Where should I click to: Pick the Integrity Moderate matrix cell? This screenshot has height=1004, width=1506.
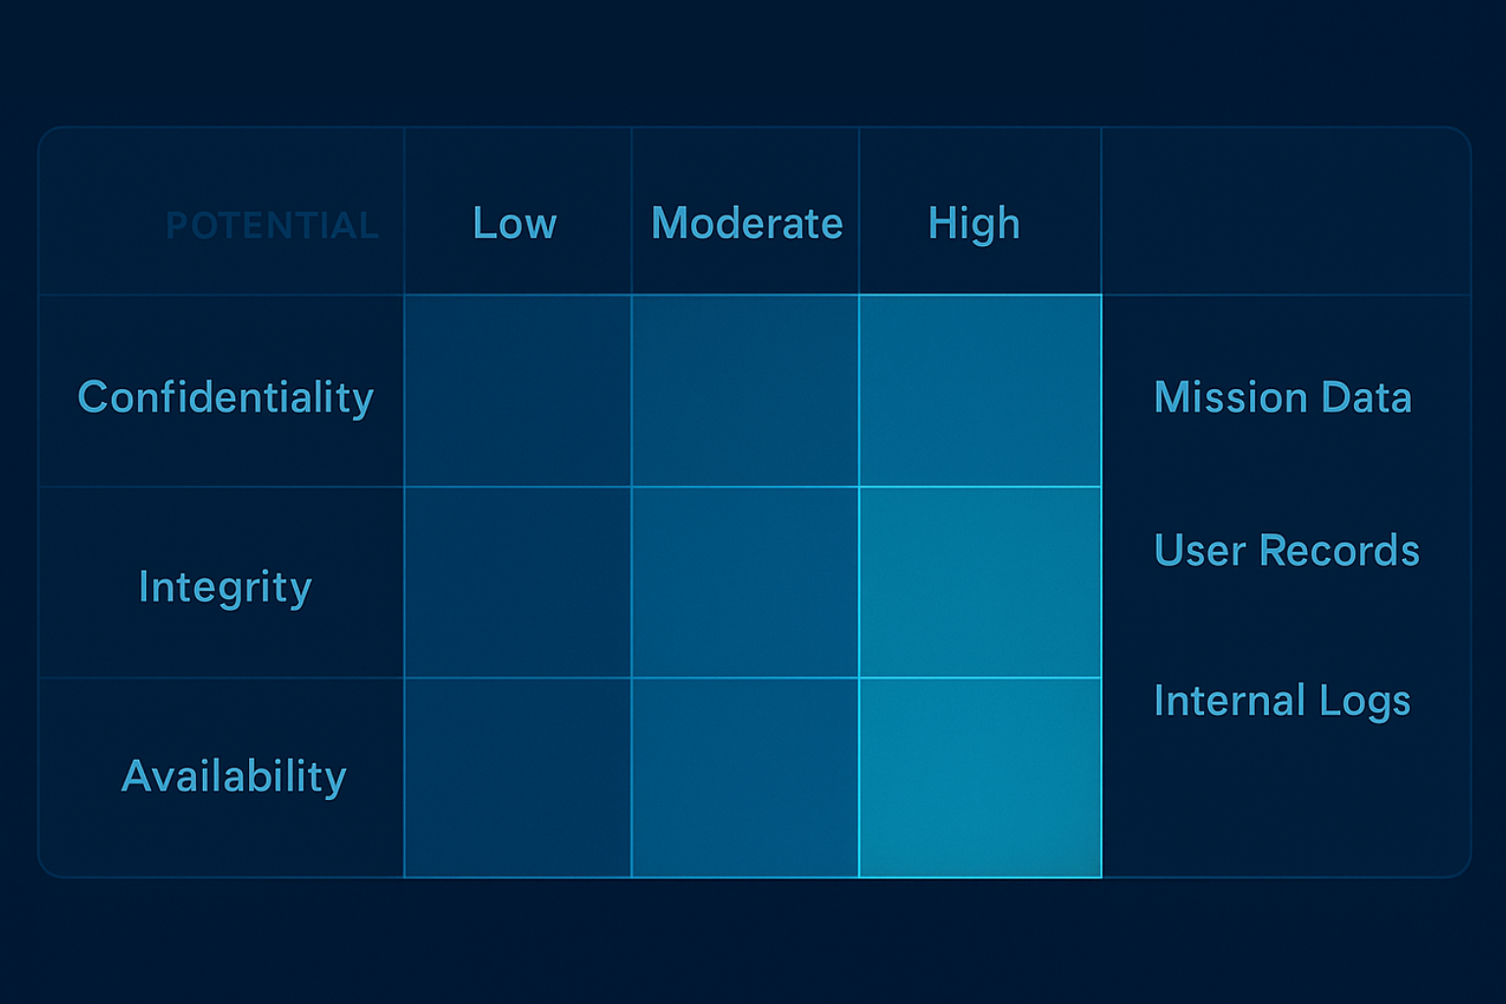[x=745, y=581]
